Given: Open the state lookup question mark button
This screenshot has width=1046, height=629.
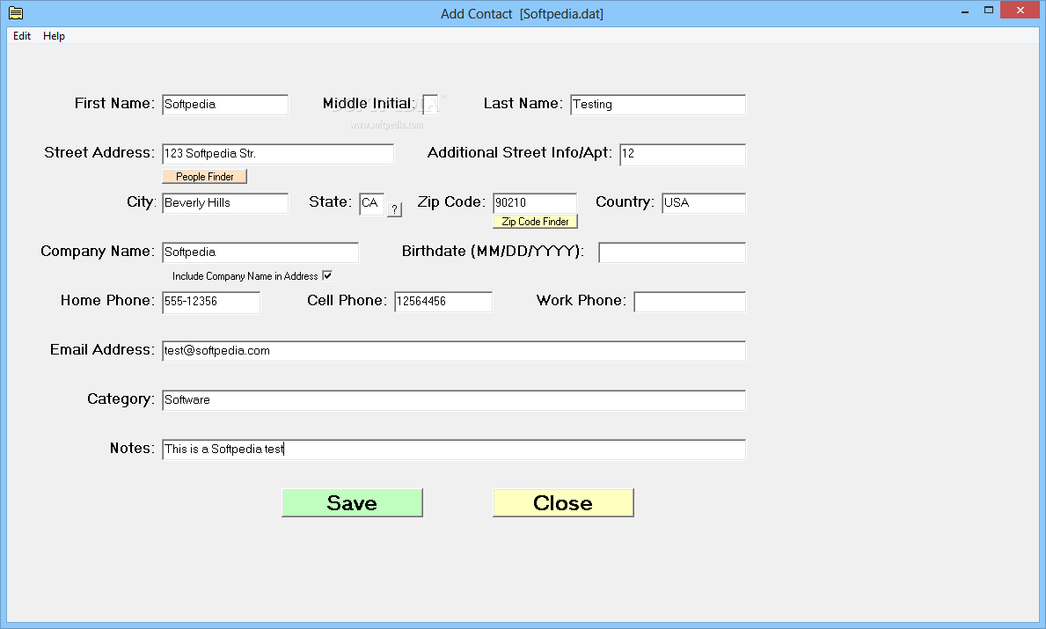Looking at the screenshot, I should (x=395, y=209).
